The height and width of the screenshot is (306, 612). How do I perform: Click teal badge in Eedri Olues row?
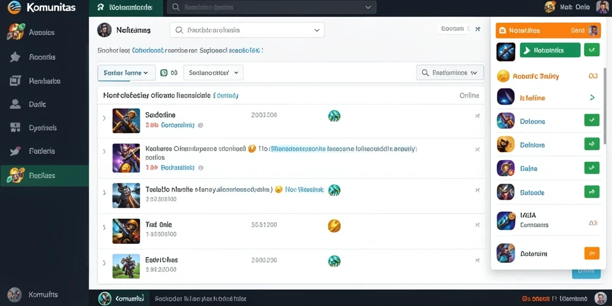point(334,261)
